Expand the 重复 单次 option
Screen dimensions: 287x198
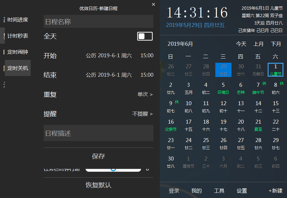click(x=145, y=94)
